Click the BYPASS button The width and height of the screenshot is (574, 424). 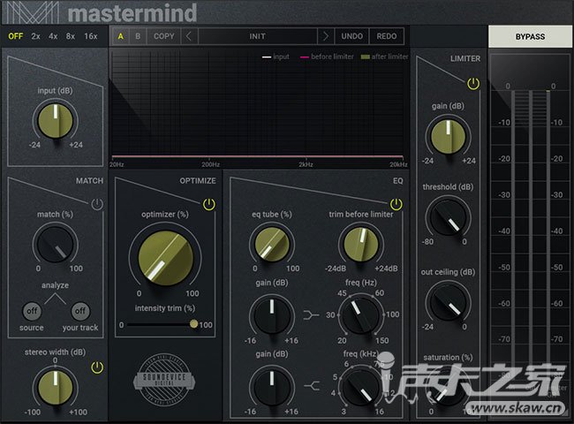(x=530, y=36)
